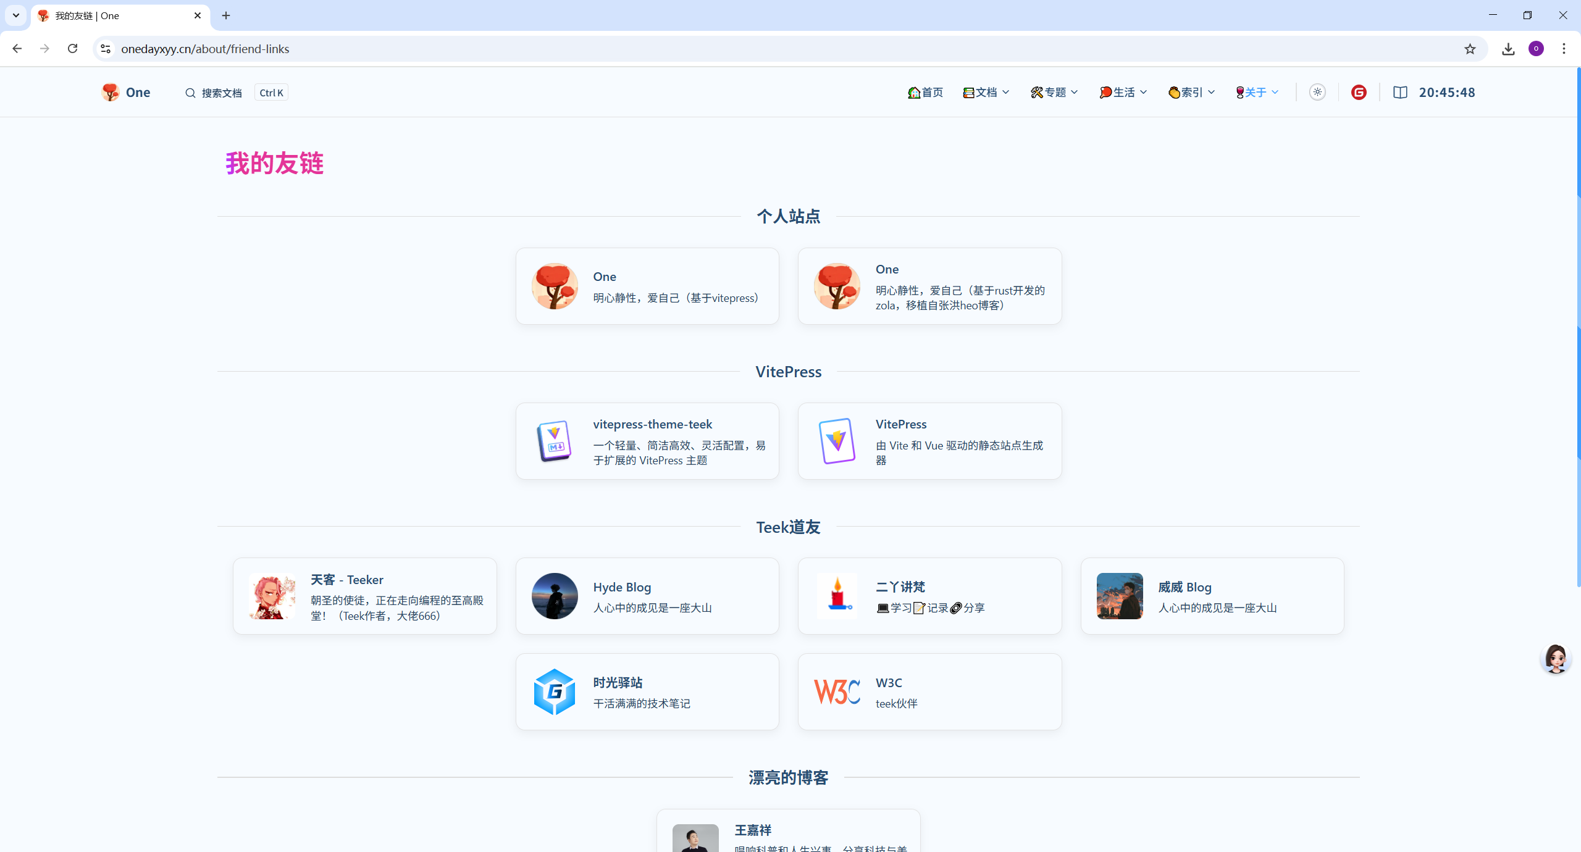Screen dimensions: 1581x852
Task: Go to 首页 in the navigation bar
Action: pos(926,93)
